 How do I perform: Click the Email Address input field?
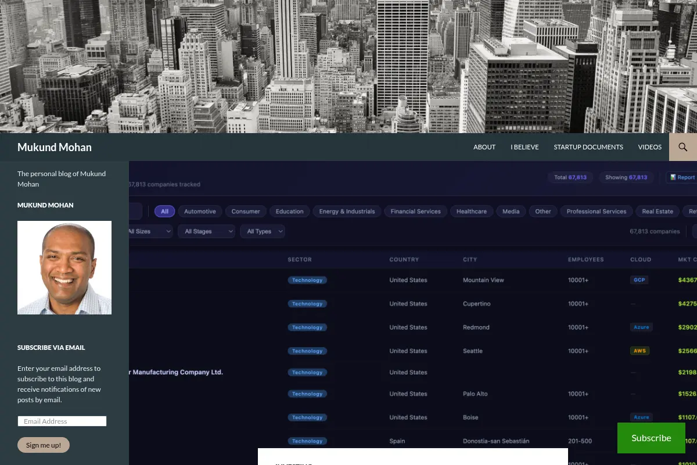[x=62, y=421]
